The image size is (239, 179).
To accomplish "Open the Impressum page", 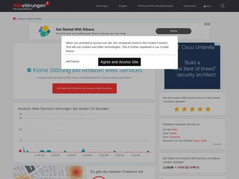I will pyautogui.click(x=190, y=6).
